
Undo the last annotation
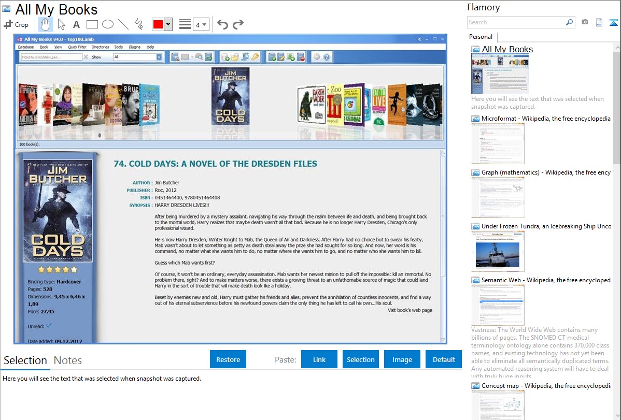222,24
